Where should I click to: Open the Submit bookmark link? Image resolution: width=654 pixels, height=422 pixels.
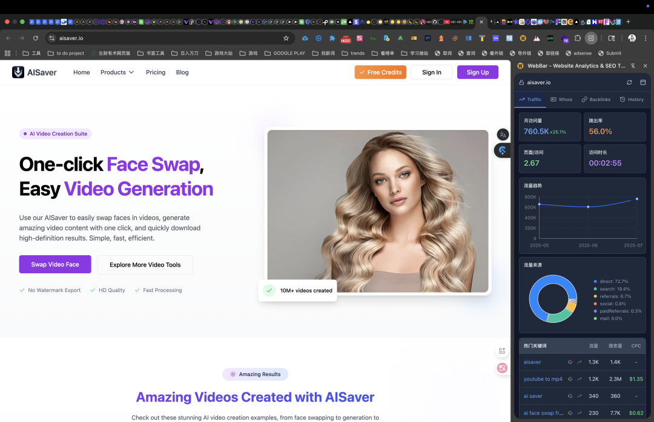(x=610, y=53)
